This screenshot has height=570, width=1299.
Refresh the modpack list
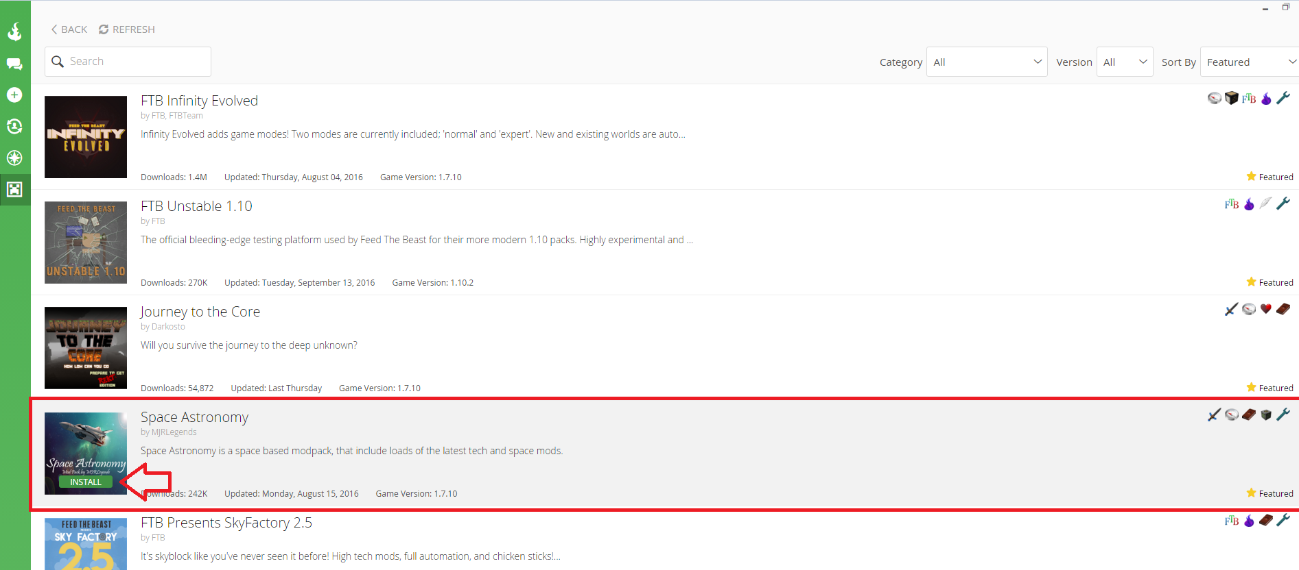(x=127, y=29)
